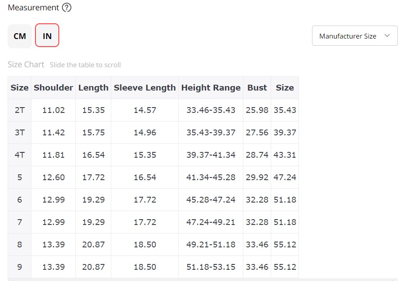Click the Shoulder column header
This screenshot has width=400, height=281.
tap(53, 88)
